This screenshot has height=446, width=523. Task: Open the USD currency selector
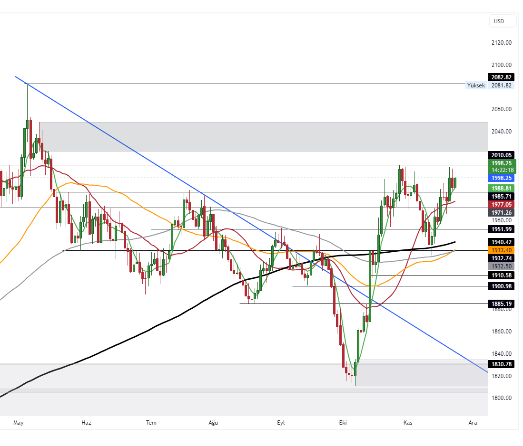[503, 21]
